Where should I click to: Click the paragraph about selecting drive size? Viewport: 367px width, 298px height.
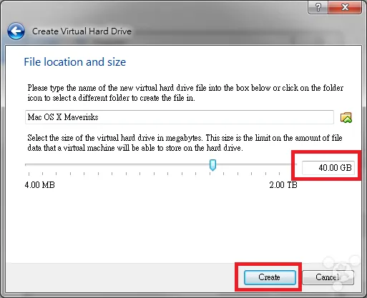pos(185,143)
